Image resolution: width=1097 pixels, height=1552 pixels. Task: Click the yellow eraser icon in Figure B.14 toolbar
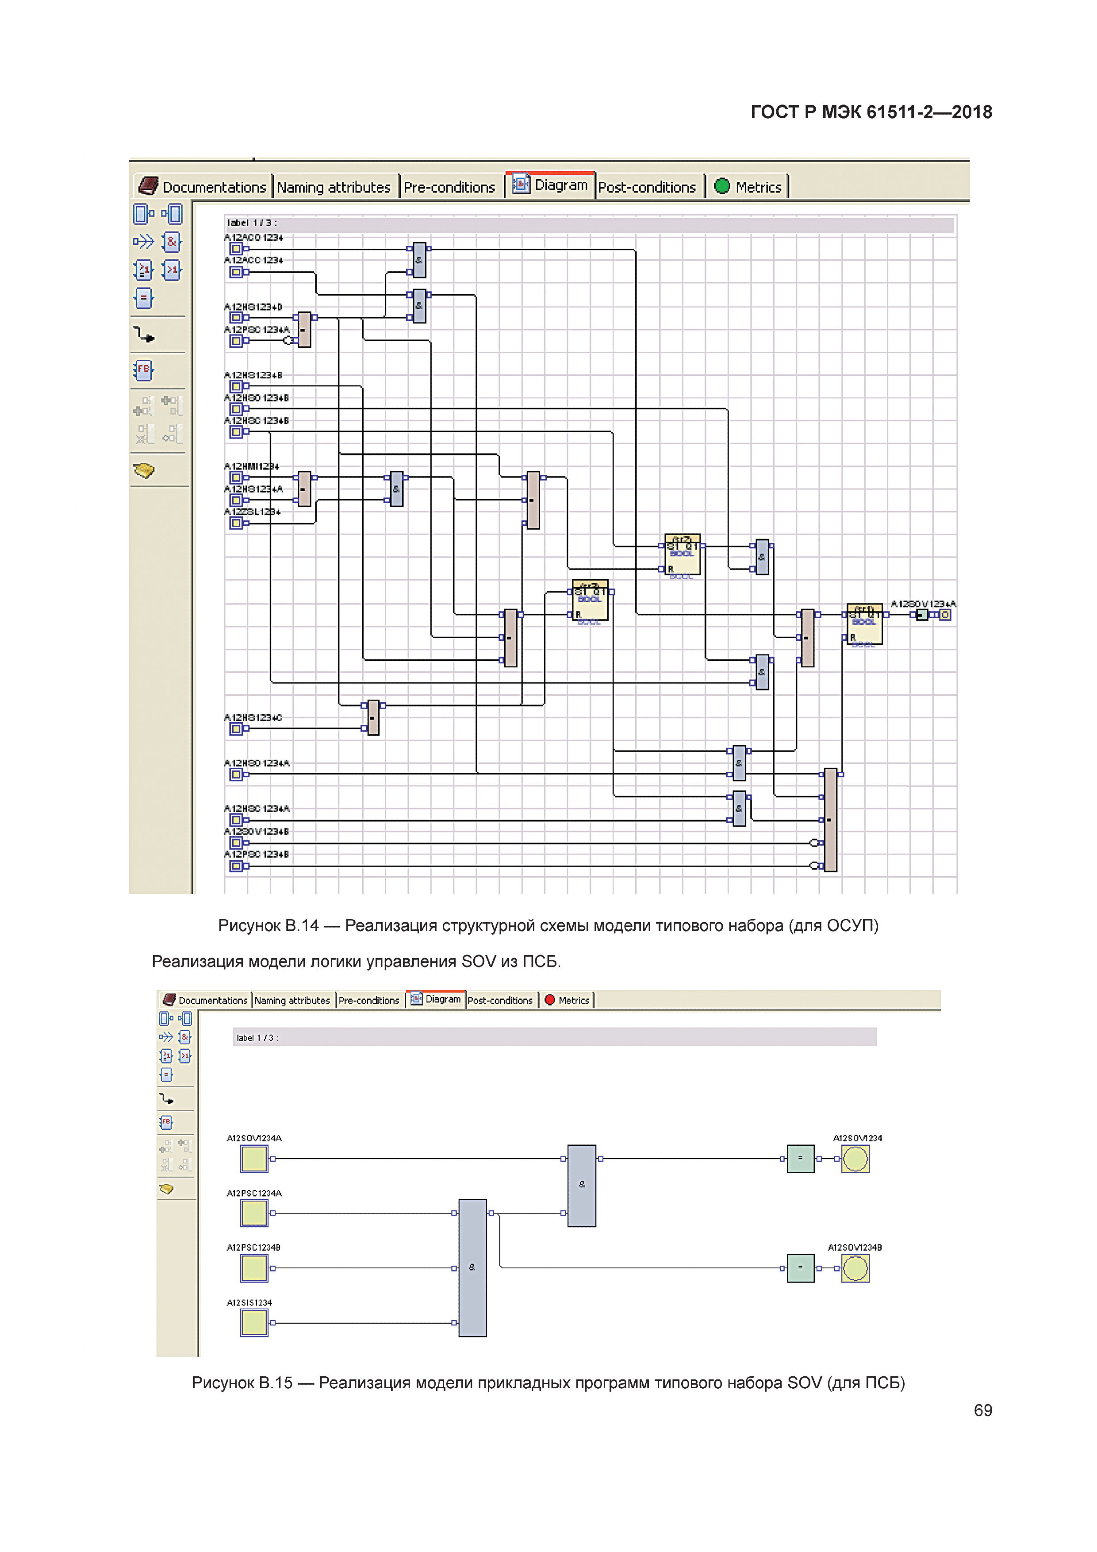(x=144, y=470)
